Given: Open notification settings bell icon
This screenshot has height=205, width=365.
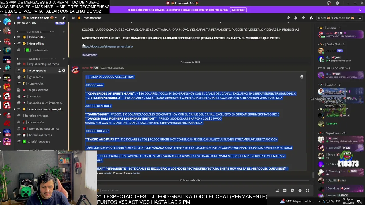Looking at the screenshot, I should pos(296,18).
